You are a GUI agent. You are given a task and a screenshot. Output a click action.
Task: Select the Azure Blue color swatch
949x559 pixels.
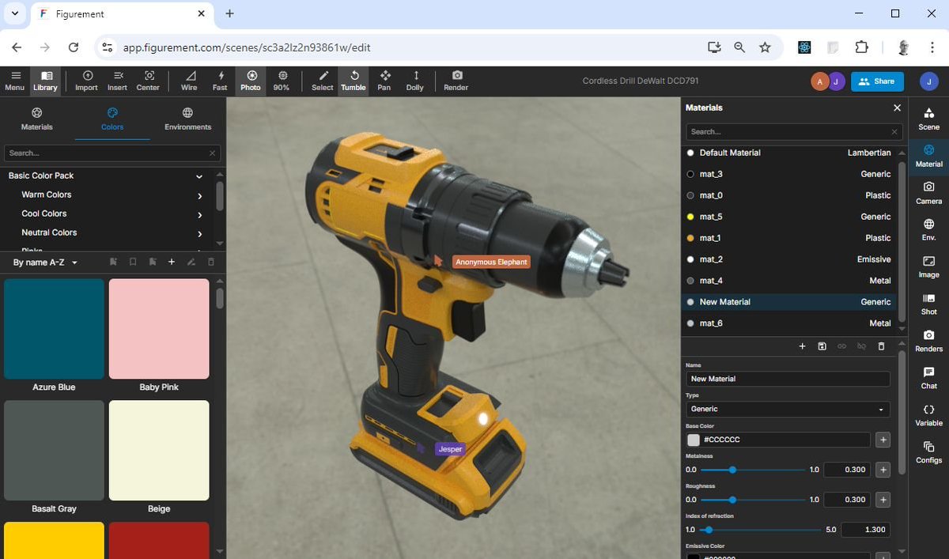click(55, 329)
